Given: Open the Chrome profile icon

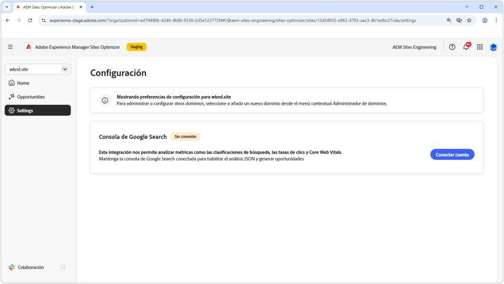Looking at the screenshot, I should [485, 20].
